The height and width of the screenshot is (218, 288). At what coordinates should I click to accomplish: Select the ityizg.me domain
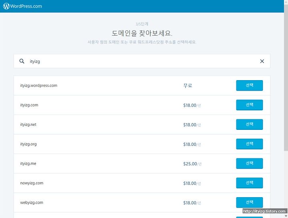pos(250,163)
